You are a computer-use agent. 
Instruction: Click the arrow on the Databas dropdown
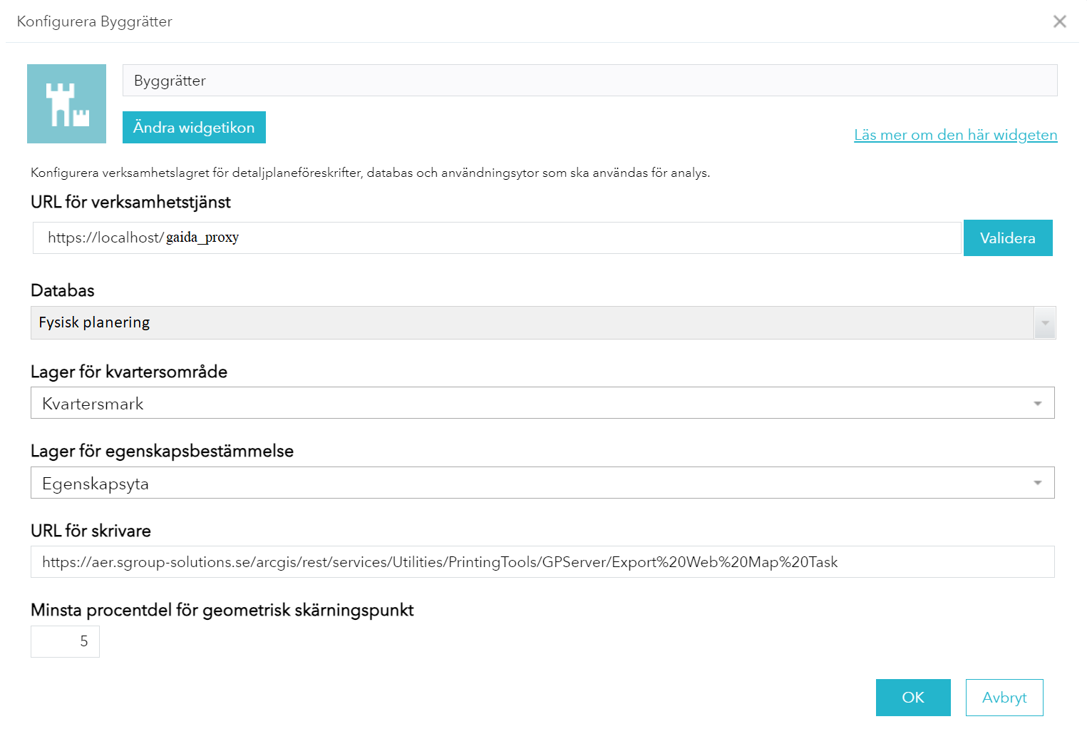1044,323
